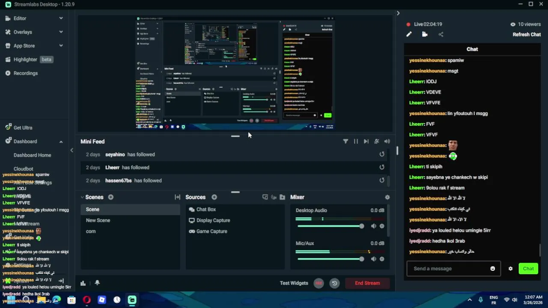The width and height of the screenshot is (548, 308).
Task: Open the emoji picker in chat
Action: pyautogui.click(x=493, y=269)
